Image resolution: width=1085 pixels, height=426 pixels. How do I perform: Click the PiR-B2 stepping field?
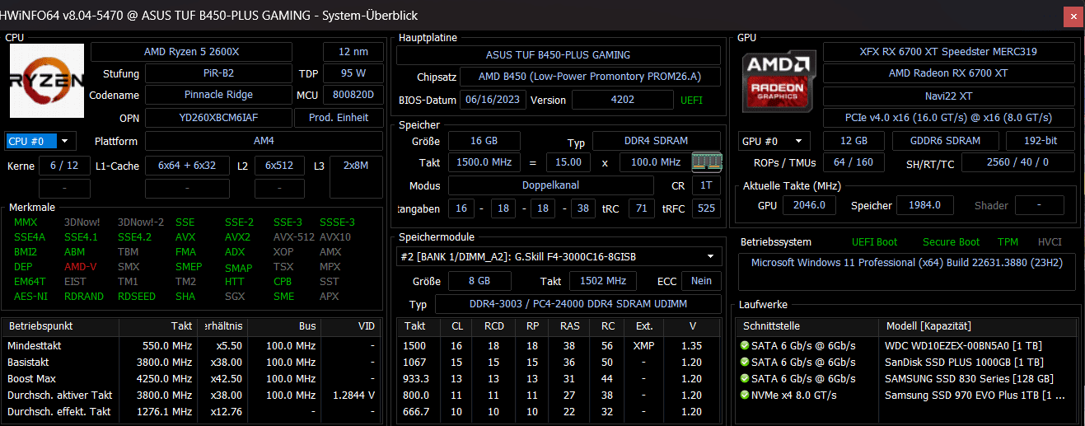(218, 73)
